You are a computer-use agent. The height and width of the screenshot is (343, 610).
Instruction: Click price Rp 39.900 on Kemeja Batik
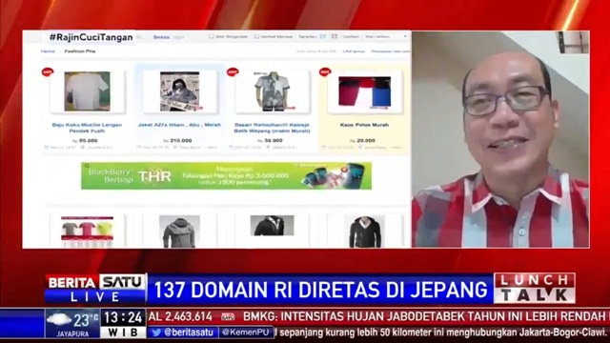tap(271, 141)
